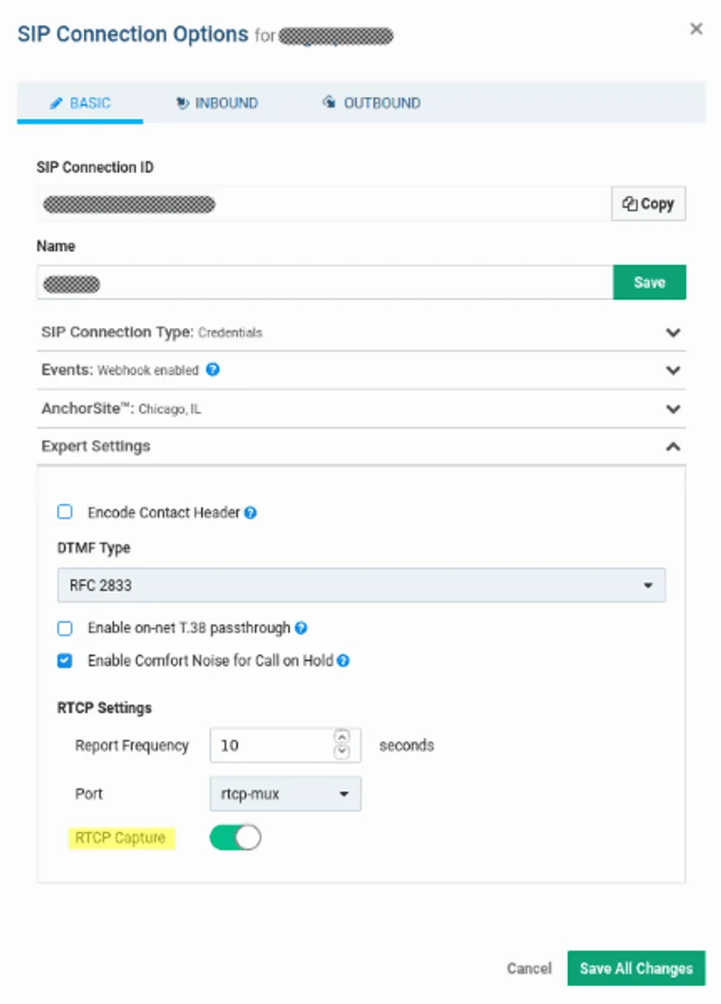721x1004 pixels.
Task: Copy the SIP Connection ID
Action: click(x=648, y=204)
